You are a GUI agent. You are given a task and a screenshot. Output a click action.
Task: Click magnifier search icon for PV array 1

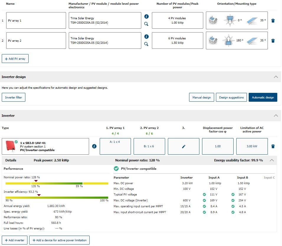(x=146, y=24)
